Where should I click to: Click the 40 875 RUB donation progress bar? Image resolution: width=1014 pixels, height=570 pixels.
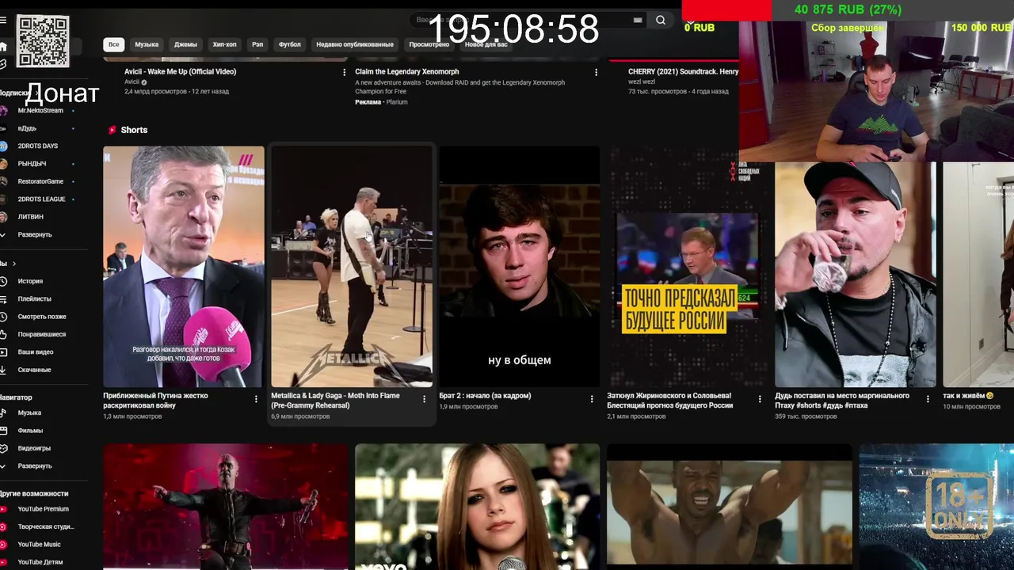point(848,10)
